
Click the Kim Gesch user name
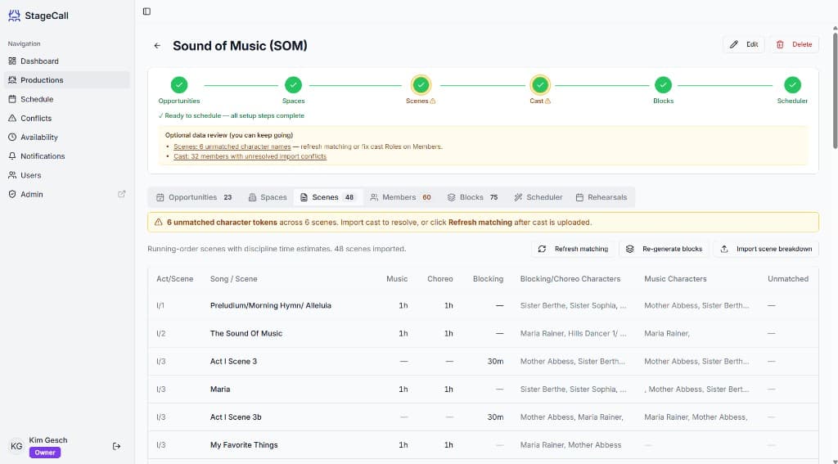pos(48,440)
